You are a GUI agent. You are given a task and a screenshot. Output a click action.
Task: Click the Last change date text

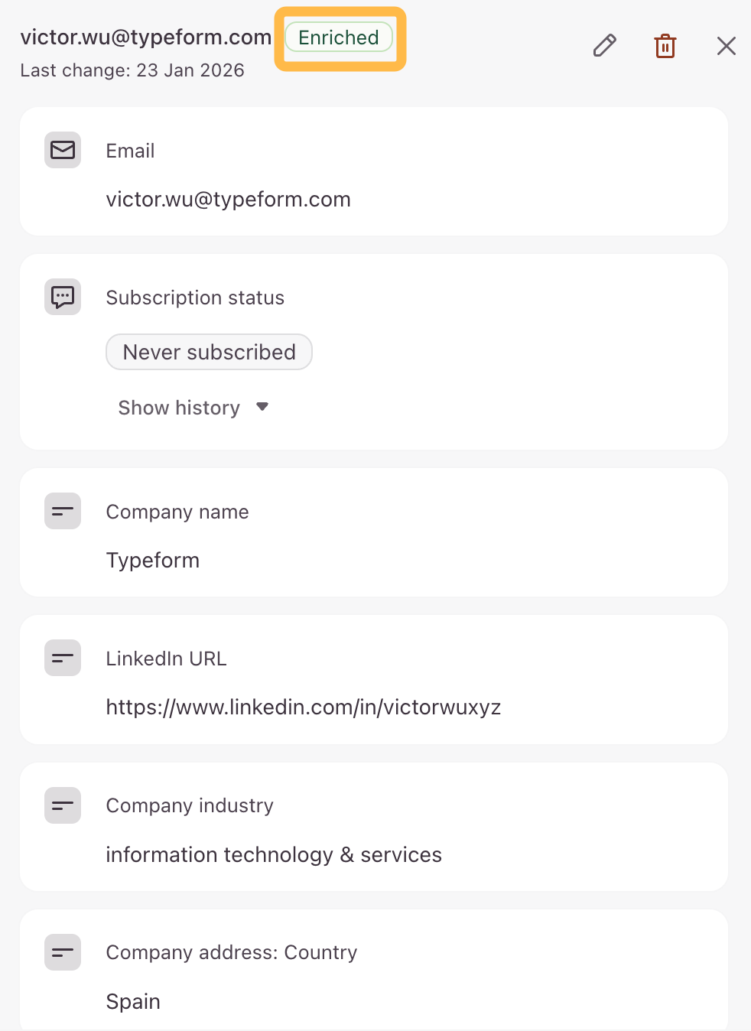(x=132, y=70)
